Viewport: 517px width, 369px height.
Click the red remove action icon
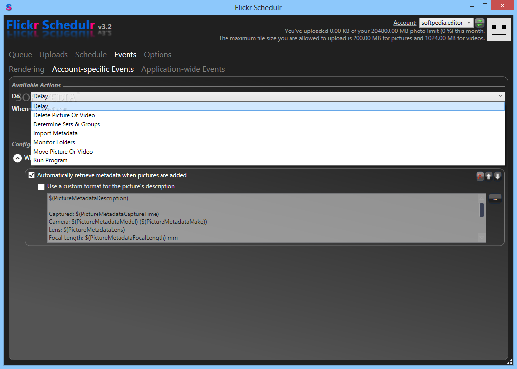pos(480,176)
